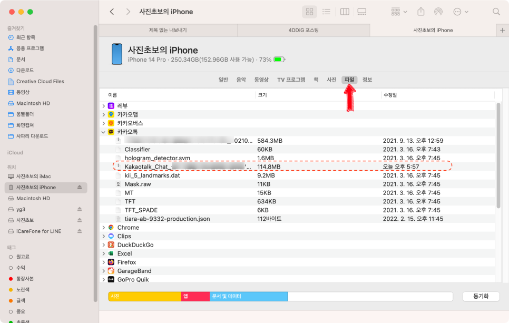Go back with the left chevron
Image resolution: width=509 pixels, height=323 pixels.
112,12
